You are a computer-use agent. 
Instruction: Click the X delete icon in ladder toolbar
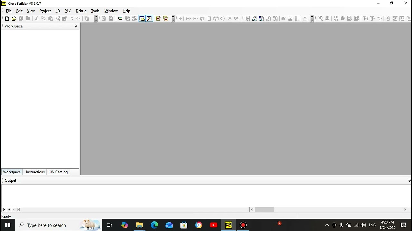tap(230, 19)
